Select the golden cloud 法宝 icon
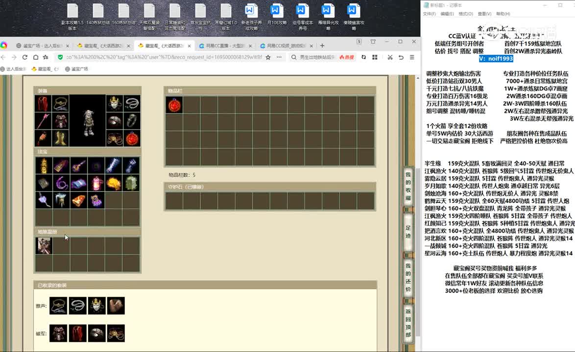The width and height of the screenshot is (575, 352). click(x=114, y=183)
